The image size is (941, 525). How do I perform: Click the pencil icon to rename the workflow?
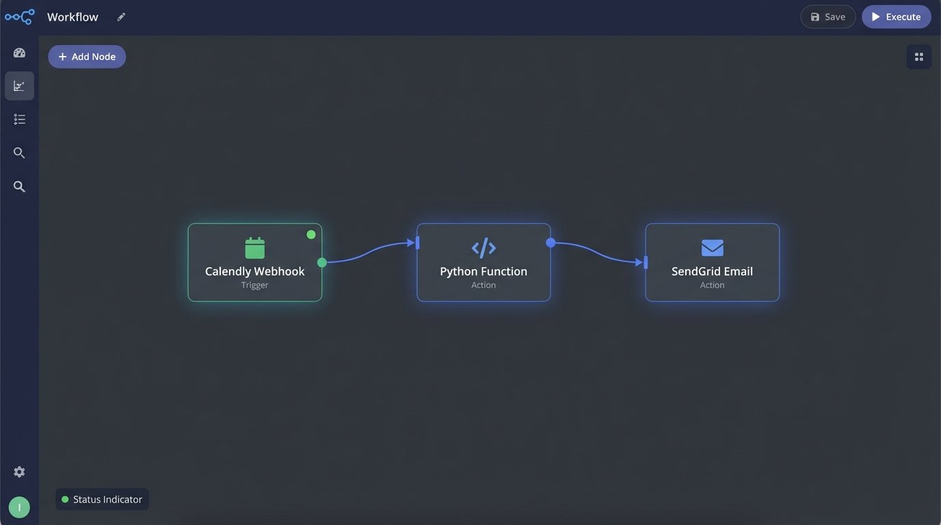tap(121, 16)
